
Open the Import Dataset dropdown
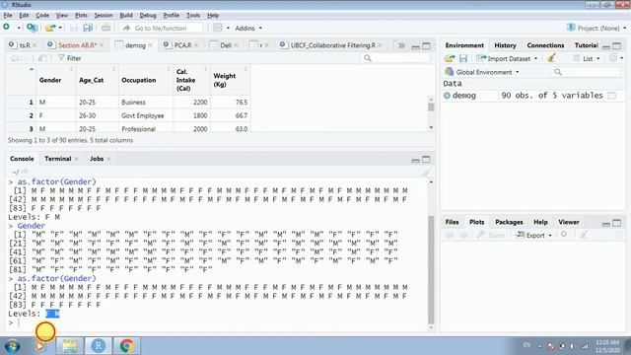pyautogui.click(x=507, y=59)
